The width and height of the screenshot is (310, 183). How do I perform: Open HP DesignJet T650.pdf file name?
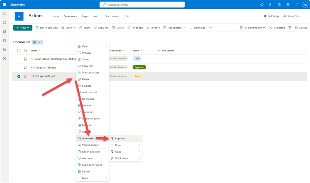tap(43, 68)
